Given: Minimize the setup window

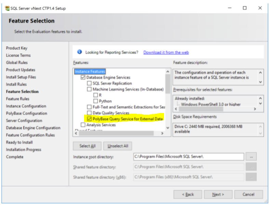Looking at the screenshot, I should tap(230, 8).
